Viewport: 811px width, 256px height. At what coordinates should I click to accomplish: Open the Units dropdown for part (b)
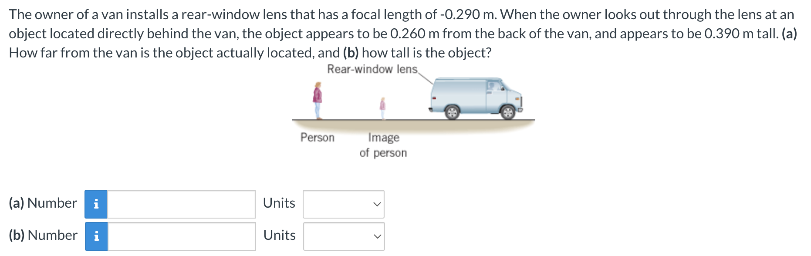coord(344,236)
